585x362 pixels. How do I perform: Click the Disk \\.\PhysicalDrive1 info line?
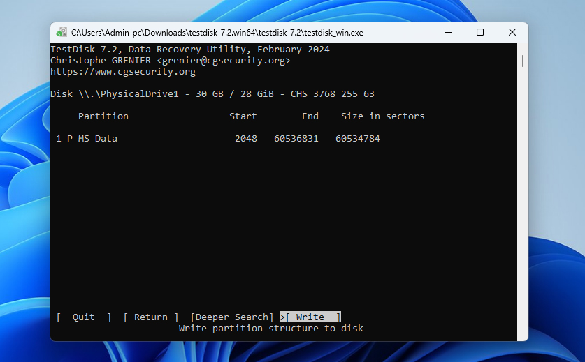pos(212,94)
